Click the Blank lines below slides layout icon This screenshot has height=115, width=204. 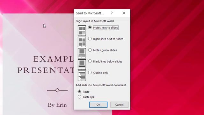pyautogui.click(x=82, y=65)
